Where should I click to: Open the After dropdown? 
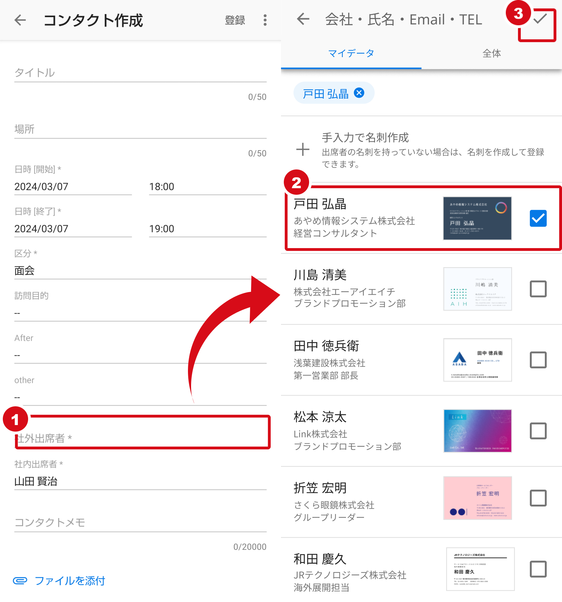pos(140,355)
